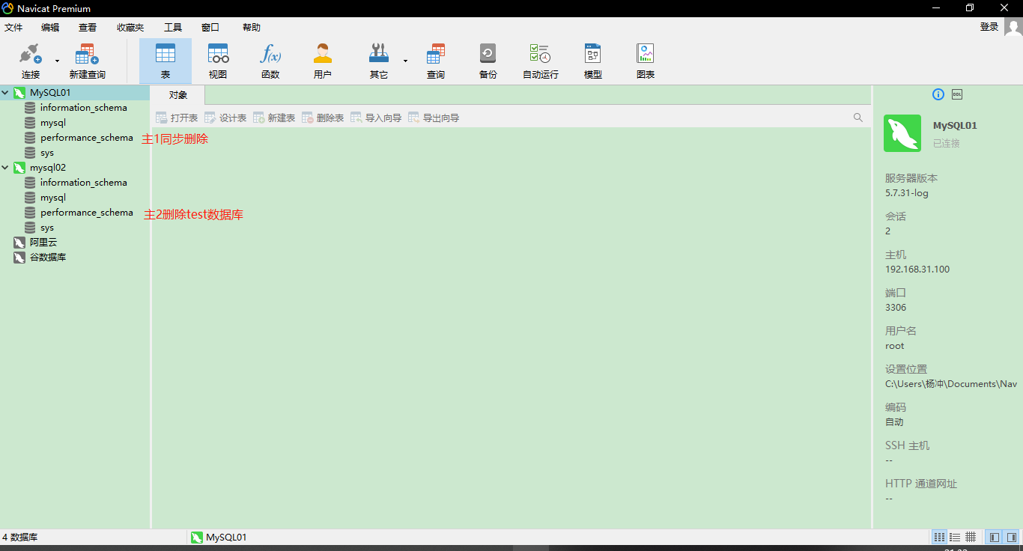The image size is (1023, 551).
Task: Open the dropdown arrow beside 其它
Action: [405, 61]
